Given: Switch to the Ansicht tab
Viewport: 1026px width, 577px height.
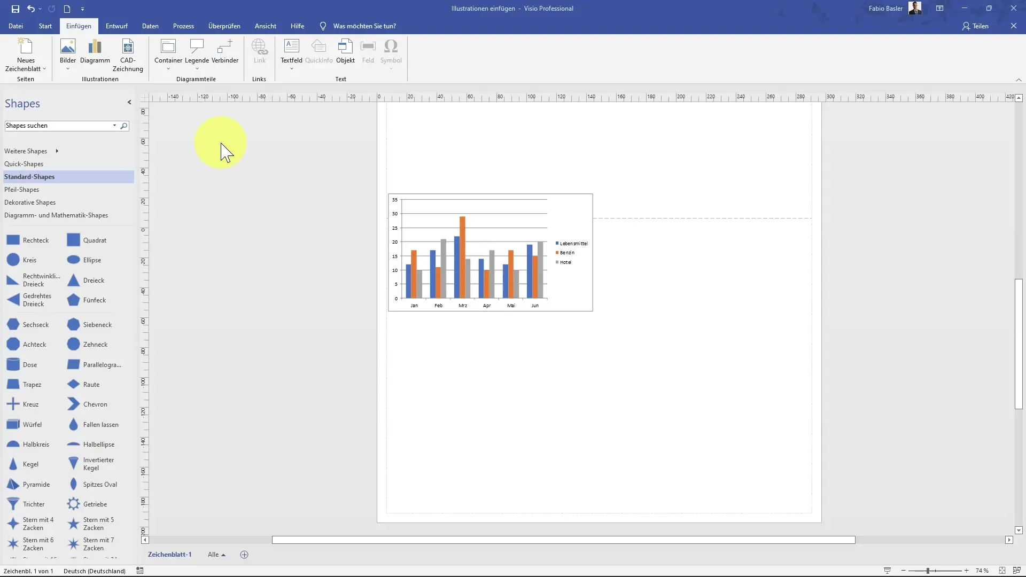Looking at the screenshot, I should pyautogui.click(x=266, y=26).
